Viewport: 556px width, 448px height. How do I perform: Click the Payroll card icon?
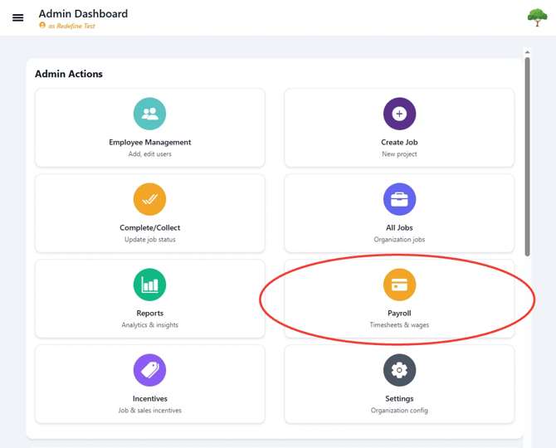[399, 285]
